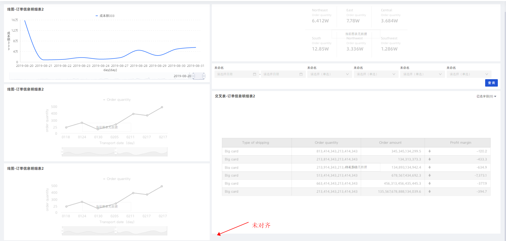Click the blue 查询 button
Screen dimensions: 506x241
(491, 83)
